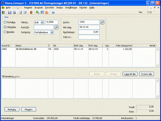The width and height of the screenshot is (161, 121).
Task: Open the Inställningar menu
Action: [71, 8]
